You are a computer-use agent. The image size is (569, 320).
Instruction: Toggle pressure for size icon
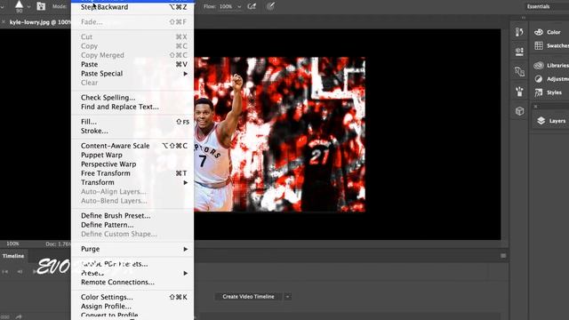pos(270,6)
